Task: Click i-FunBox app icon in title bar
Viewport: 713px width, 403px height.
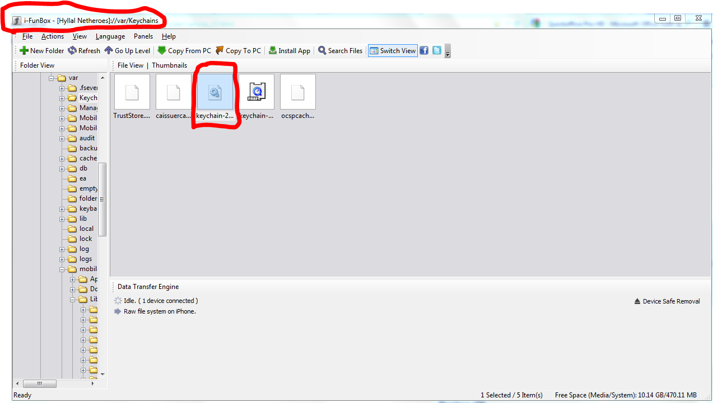Action: click(17, 21)
